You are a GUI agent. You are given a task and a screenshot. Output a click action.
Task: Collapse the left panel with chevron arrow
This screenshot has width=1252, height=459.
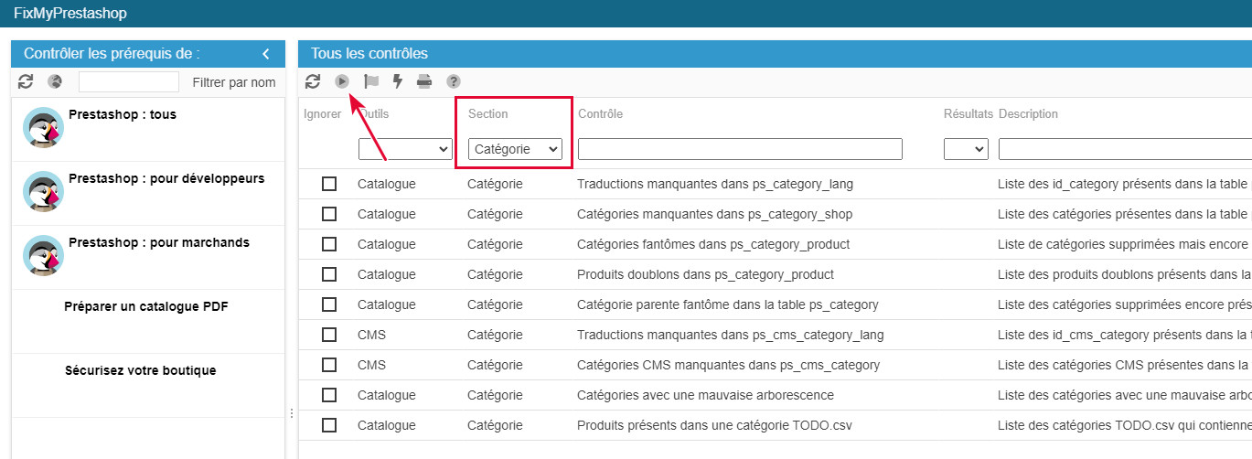point(266,54)
